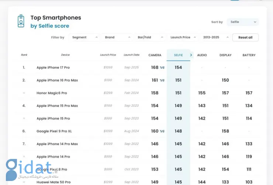Switch to the CAMERA score column
This screenshot has height=185, width=273.
pyautogui.click(x=155, y=55)
